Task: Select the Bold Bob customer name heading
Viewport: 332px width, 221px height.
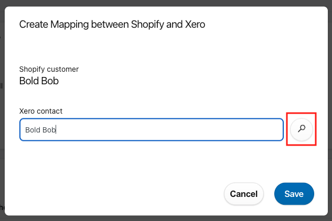Action: (x=39, y=81)
